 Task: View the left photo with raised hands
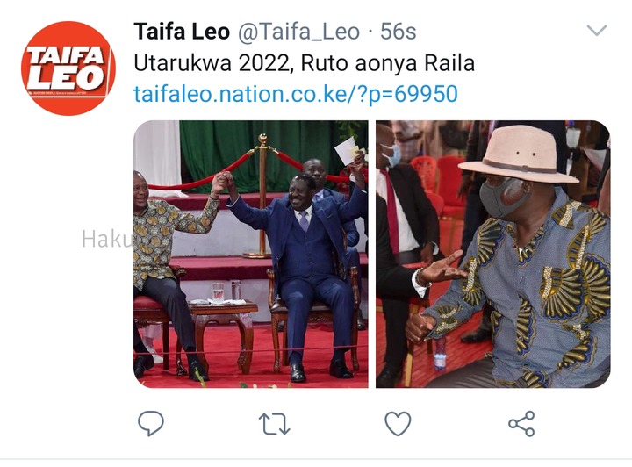coord(251,254)
